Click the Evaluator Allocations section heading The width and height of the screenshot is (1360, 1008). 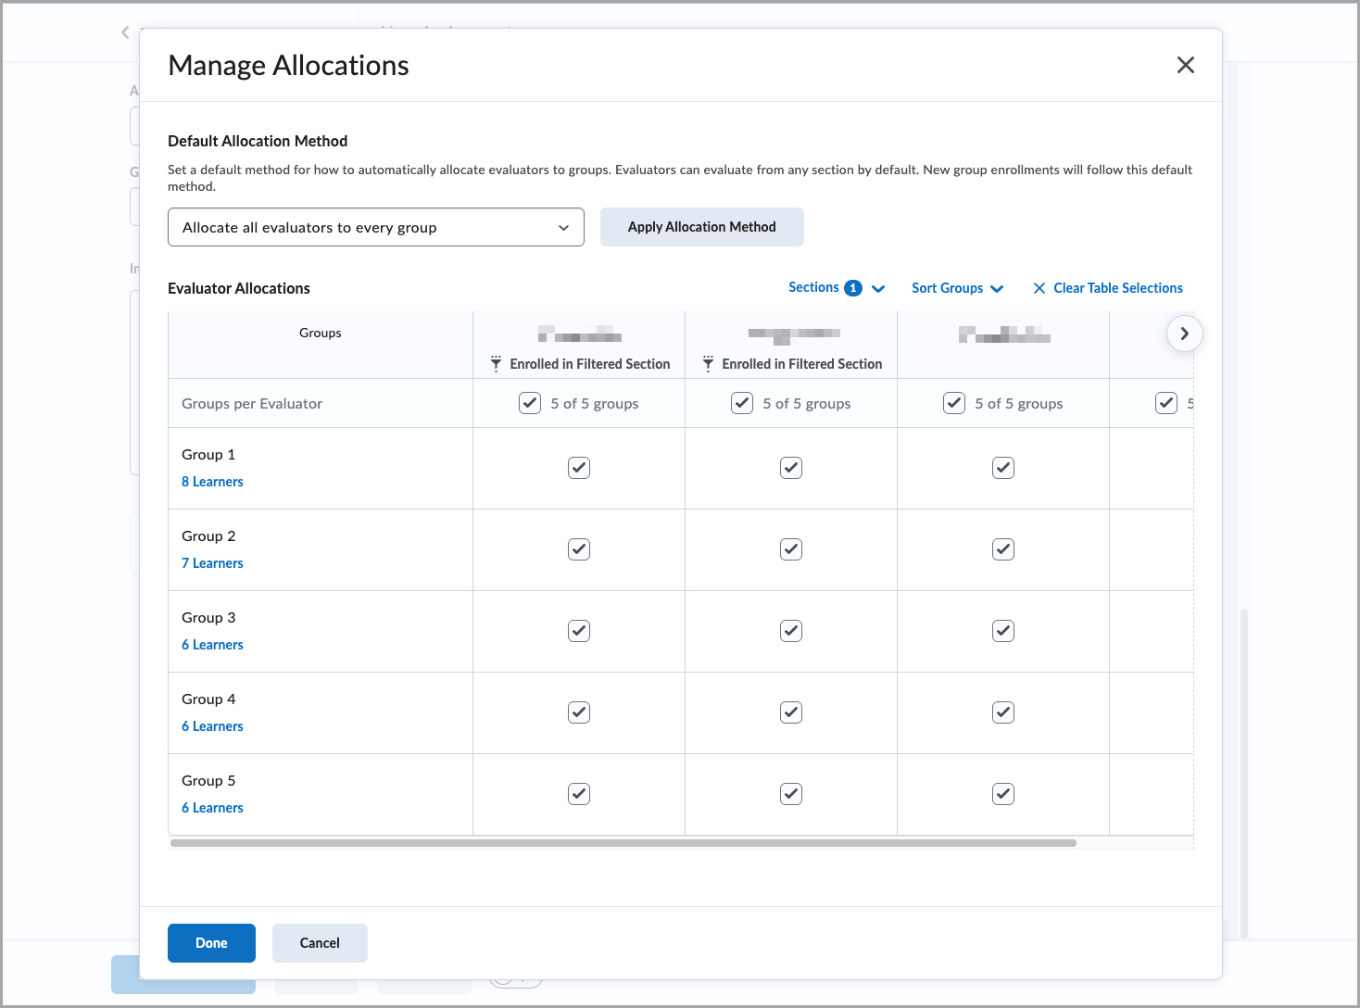(238, 288)
